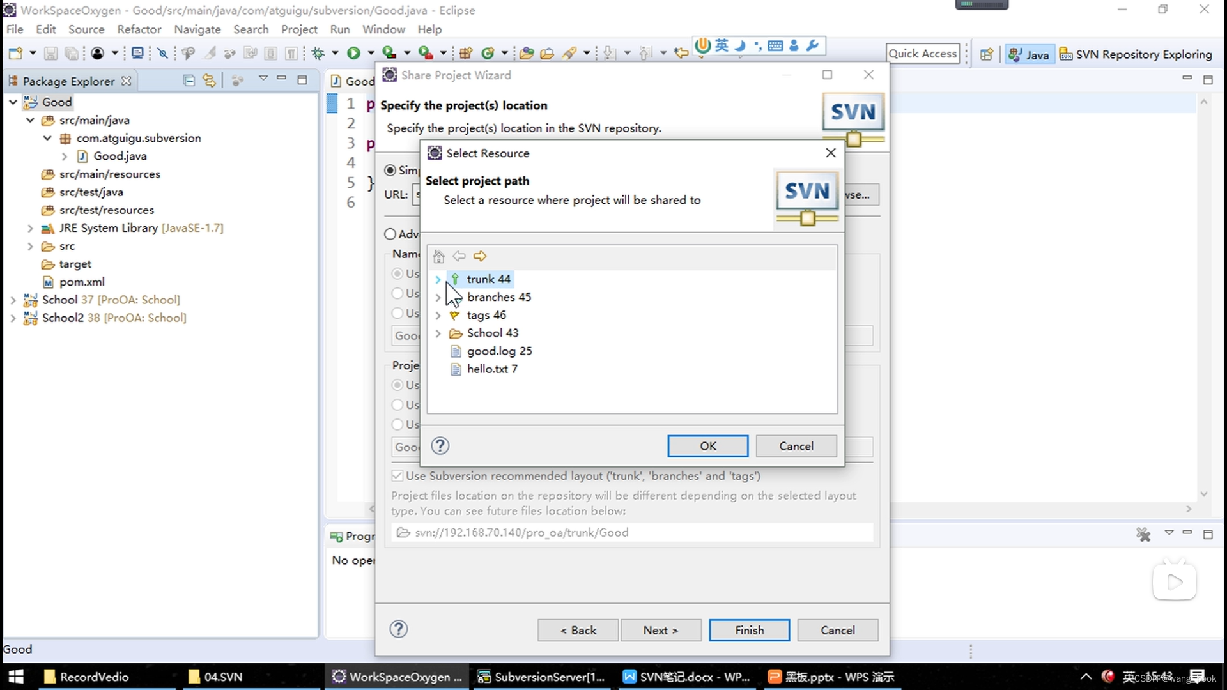Select the good.log 25 file item

click(x=499, y=351)
